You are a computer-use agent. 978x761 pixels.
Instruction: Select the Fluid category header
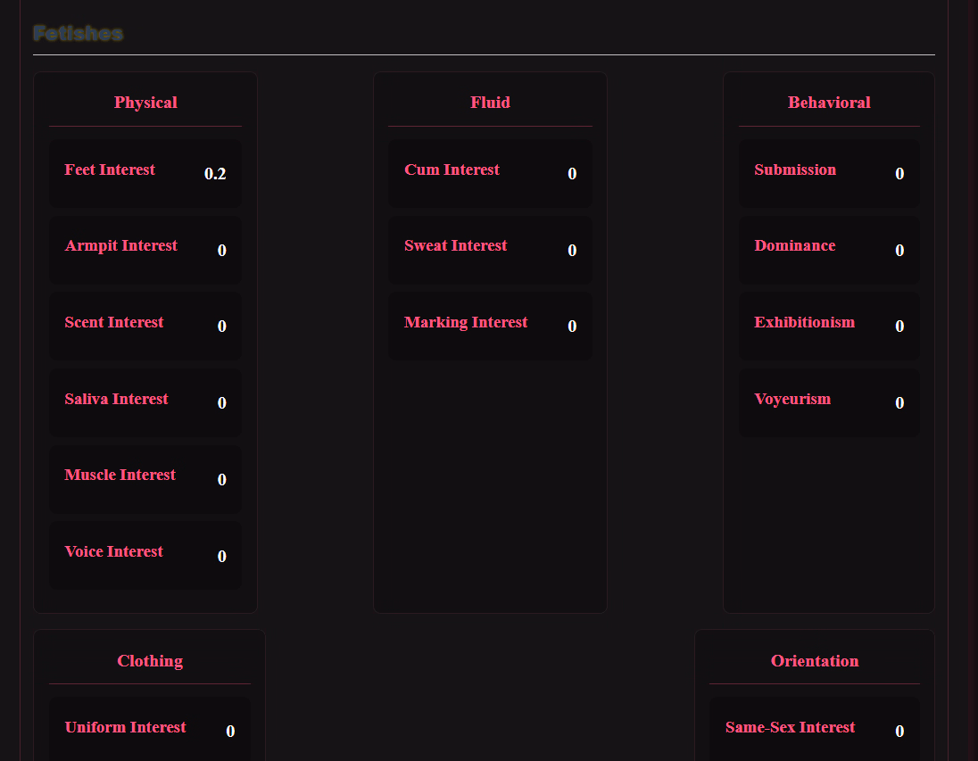pyautogui.click(x=490, y=103)
